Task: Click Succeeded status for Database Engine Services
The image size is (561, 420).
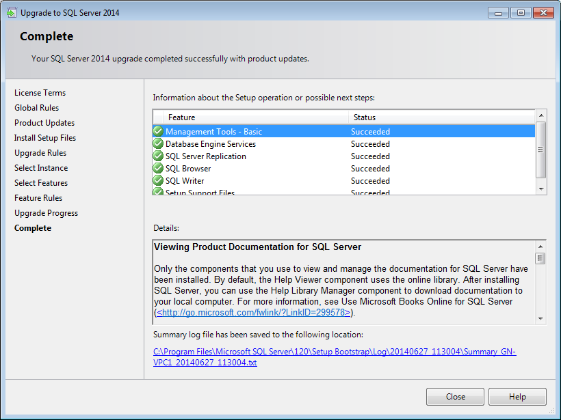Action: click(x=370, y=144)
